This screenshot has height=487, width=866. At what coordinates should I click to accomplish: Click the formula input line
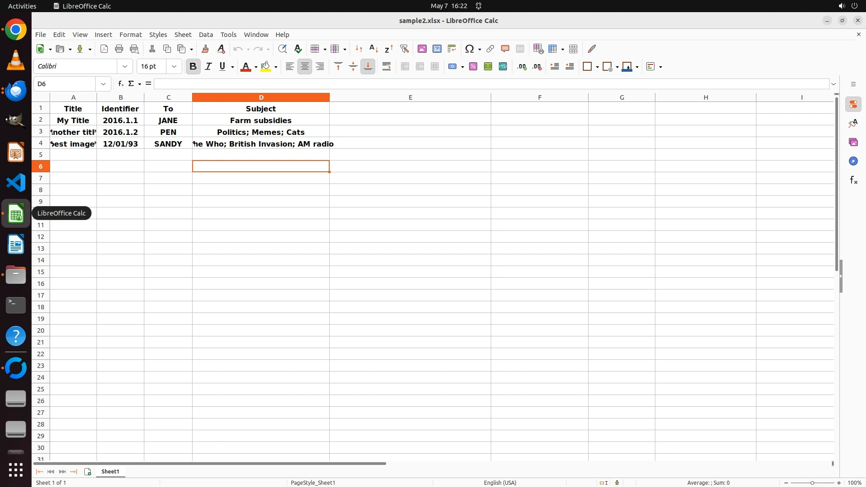(x=491, y=84)
